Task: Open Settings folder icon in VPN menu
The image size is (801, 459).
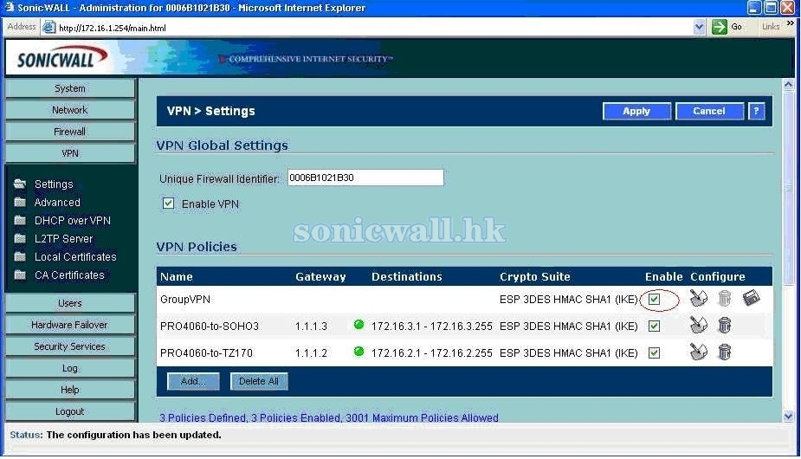Action: coord(20,184)
